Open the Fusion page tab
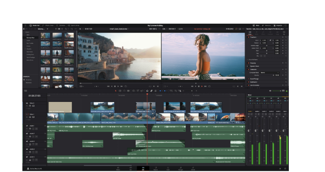The width and height of the screenshot is (325, 172). point(155,169)
